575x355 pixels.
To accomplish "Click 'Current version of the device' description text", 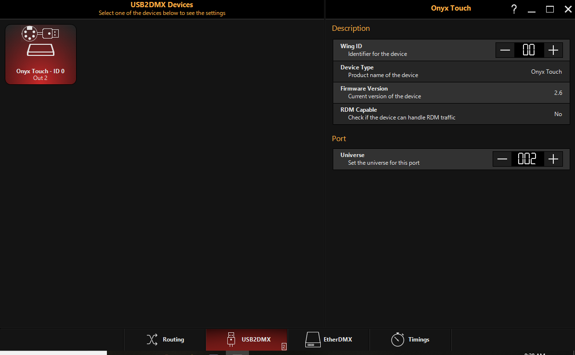I will [x=384, y=96].
